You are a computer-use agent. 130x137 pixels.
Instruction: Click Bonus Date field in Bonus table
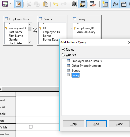point(51,40)
